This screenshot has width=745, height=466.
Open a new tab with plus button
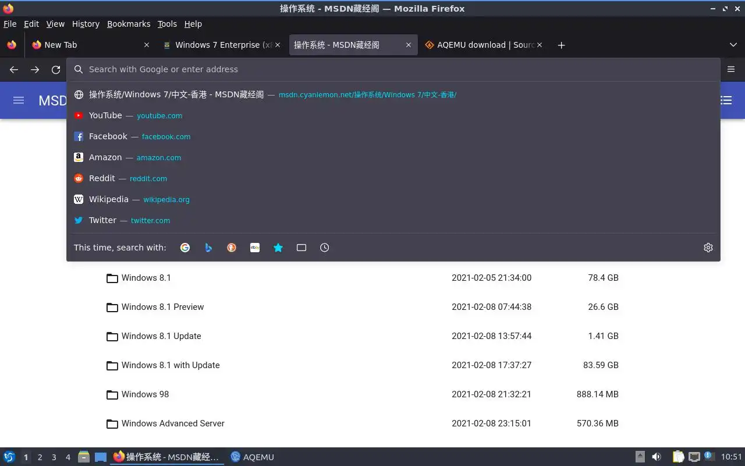(x=561, y=45)
